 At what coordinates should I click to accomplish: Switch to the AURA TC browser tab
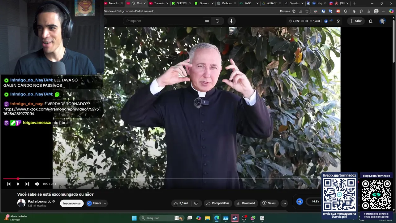click(x=272, y=3)
